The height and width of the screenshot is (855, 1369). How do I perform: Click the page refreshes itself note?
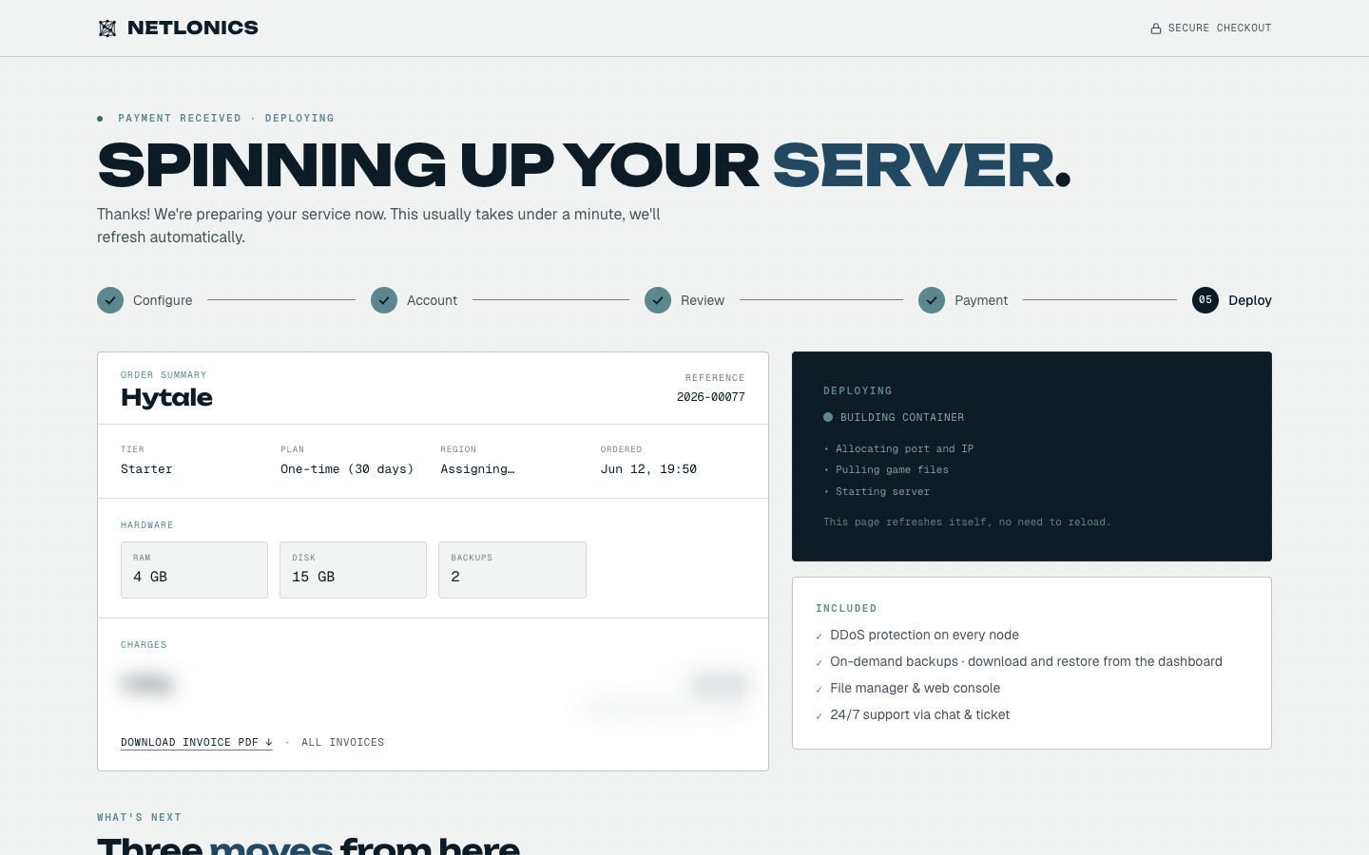click(x=967, y=522)
